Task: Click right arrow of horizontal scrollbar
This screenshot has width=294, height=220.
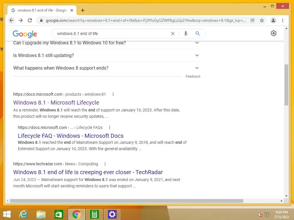Action: click(281, 201)
